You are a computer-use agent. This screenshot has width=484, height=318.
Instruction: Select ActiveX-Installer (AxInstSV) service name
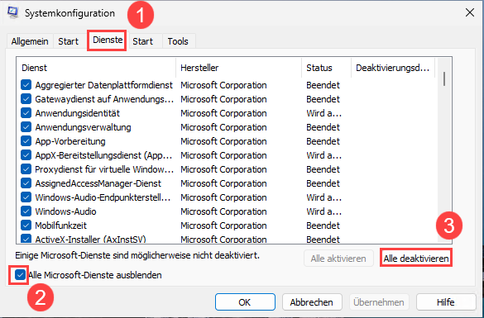coord(90,239)
